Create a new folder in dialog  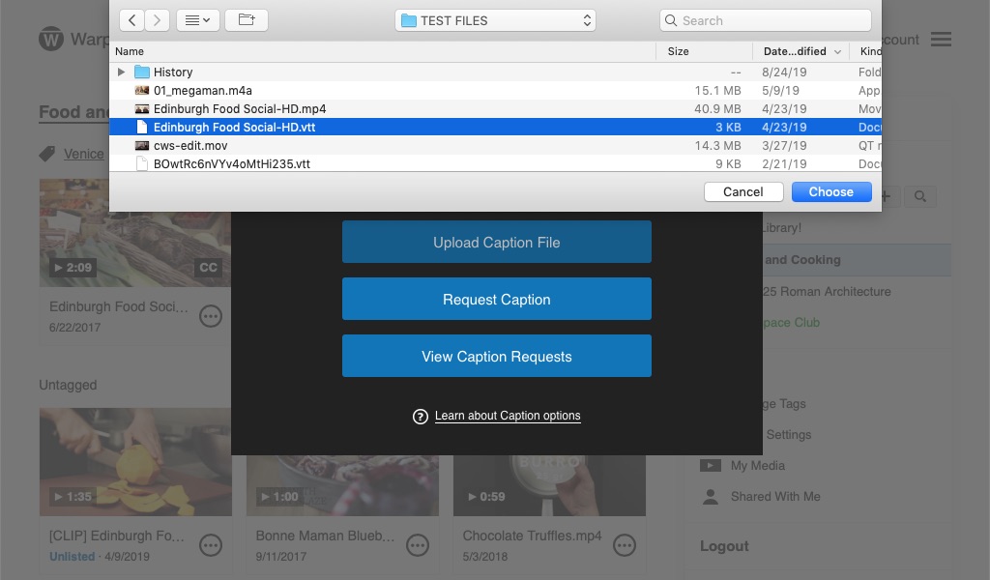point(247,20)
